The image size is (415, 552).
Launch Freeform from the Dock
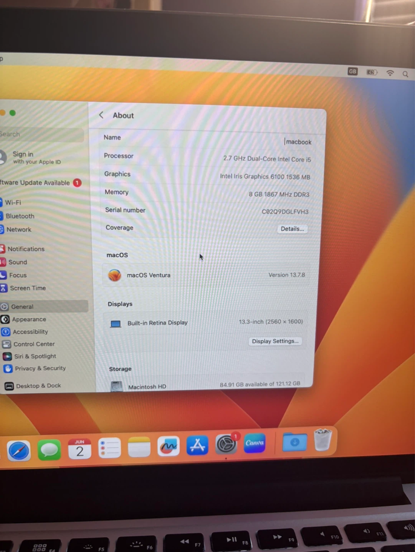point(168,446)
